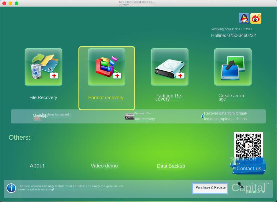The height and width of the screenshot is (202, 277).
Task: Launch the Partition Recovery tool
Action: [169, 67]
